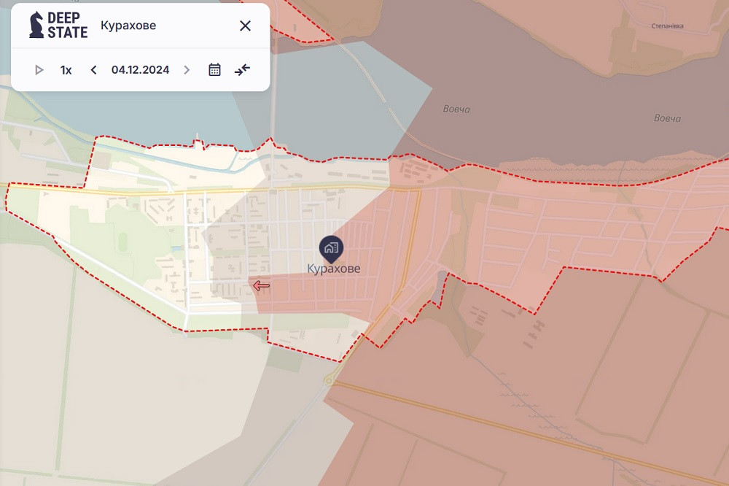
Task: Click the Курахове label on map
Action: click(333, 269)
